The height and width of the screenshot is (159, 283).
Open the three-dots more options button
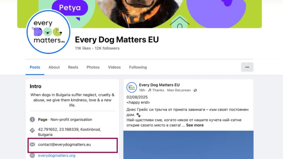pyautogui.click(x=247, y=67)
